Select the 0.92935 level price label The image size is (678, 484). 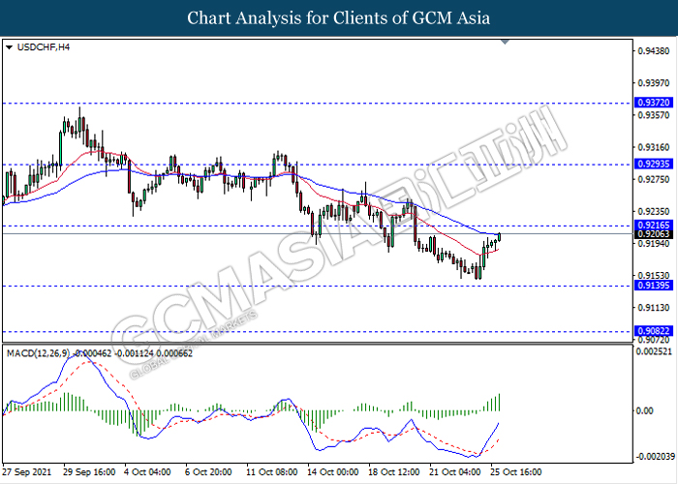click(x=654, y=164)
